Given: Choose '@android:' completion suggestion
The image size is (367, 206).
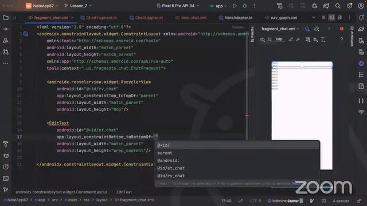Looking at the screenshot, I should (237, 161).
